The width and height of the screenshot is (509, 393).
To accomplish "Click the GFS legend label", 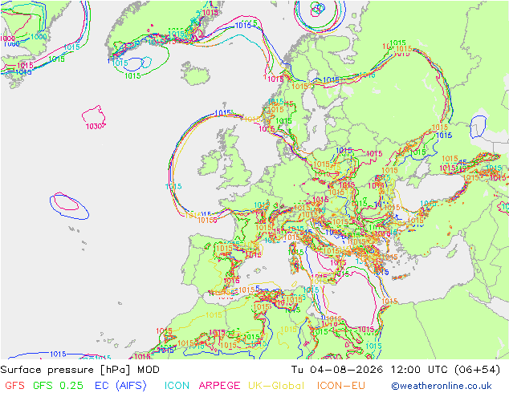I will tap(14, 386).
